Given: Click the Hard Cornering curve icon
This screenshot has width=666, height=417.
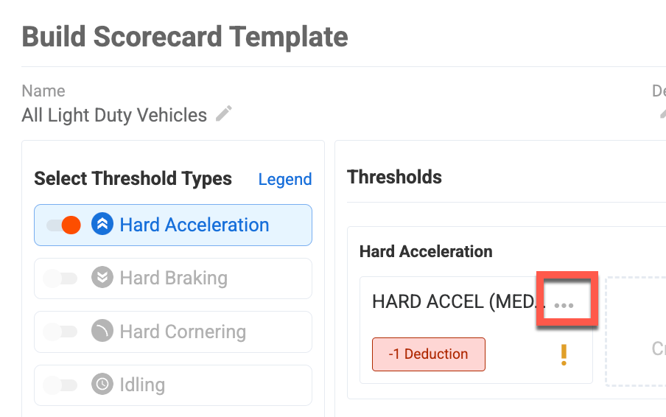Looking at the screenshot, I should [x=102, y=331].
